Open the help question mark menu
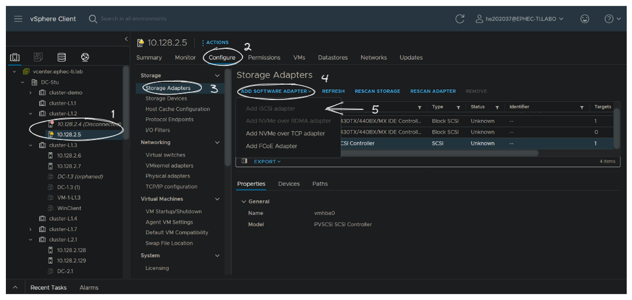 pos(612,19)
